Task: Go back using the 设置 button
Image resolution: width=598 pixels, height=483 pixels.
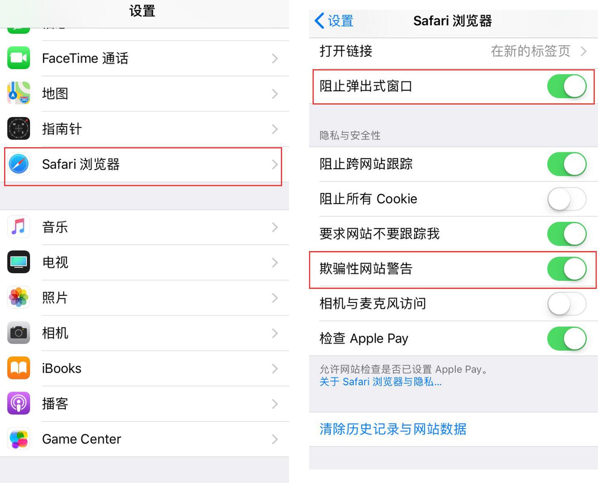Action: [333, 21]
